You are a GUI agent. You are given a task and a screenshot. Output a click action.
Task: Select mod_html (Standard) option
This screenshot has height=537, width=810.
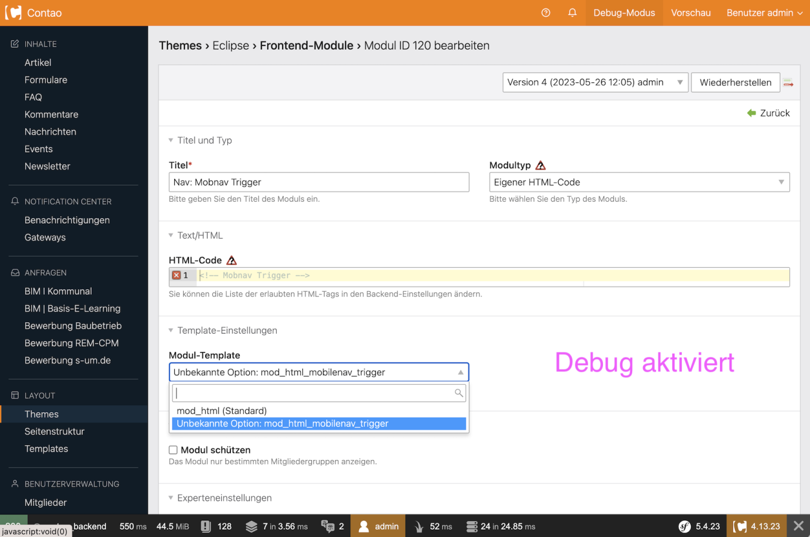click(x=222, y=411)
